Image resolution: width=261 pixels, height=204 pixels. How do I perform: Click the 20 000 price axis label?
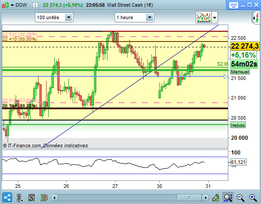[x=240, y=138]
